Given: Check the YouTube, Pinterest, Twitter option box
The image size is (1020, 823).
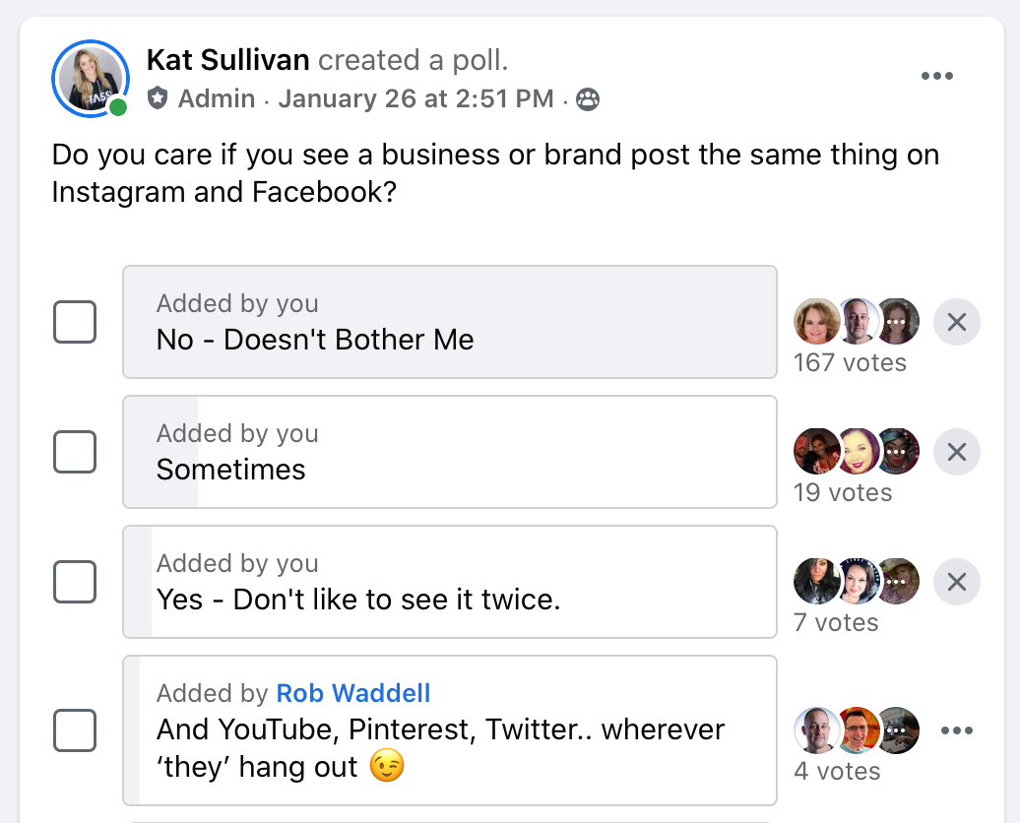Looking at the screenshot, I should pyautogui.click(x=75, y=730).
